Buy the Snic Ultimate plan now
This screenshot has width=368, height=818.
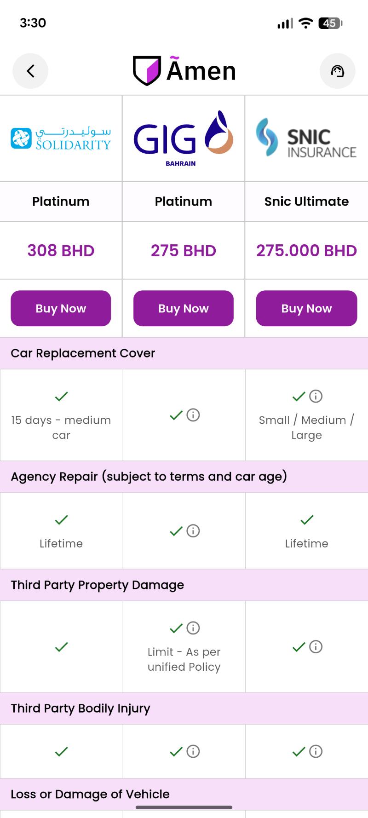tap(306, 308)
